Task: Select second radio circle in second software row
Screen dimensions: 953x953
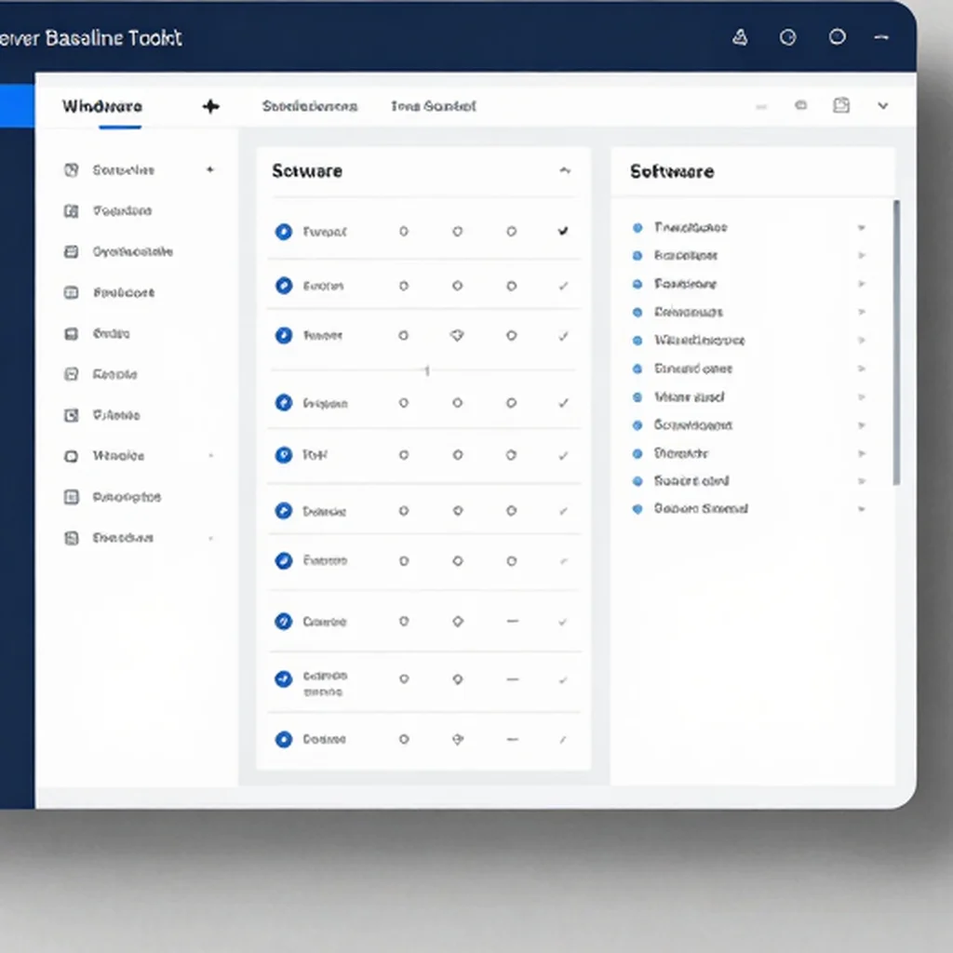Action: coord(458,286)
